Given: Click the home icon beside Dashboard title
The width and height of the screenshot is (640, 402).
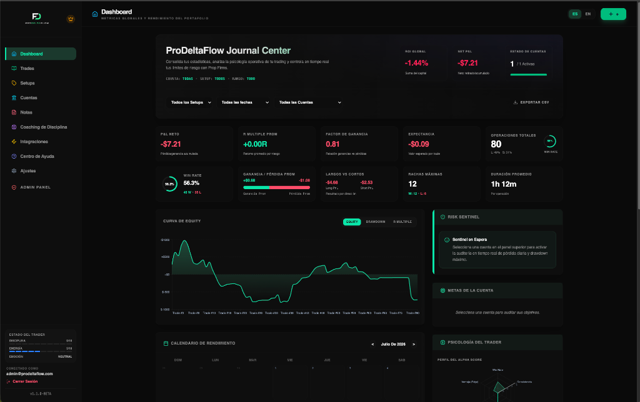Looking at the screenshot, I should pyautogui.click(x=95, y=14).
